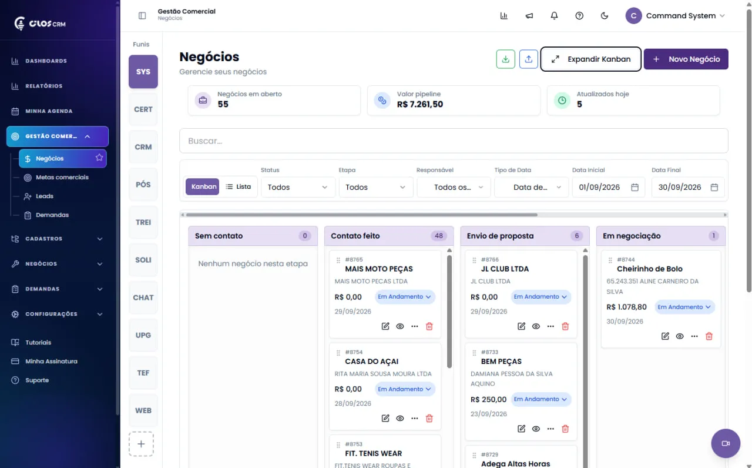752x468 pixels.
Task: Open the megaphone announcements icon
Action: coord(529,16)
